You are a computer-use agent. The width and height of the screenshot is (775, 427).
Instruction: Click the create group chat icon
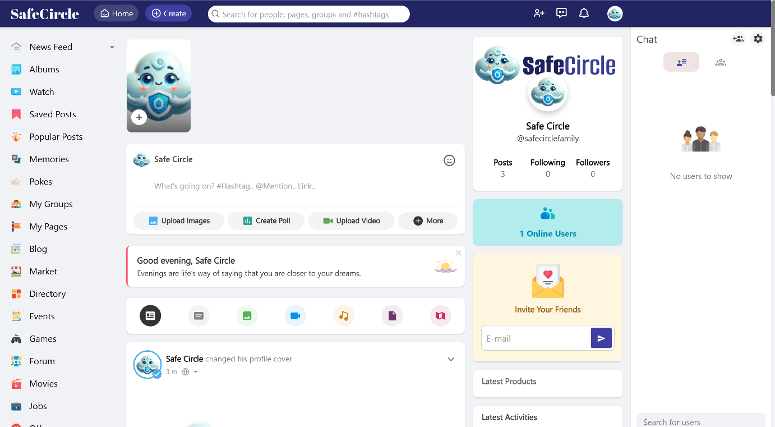pyautogui.click(x=738, y=39)
